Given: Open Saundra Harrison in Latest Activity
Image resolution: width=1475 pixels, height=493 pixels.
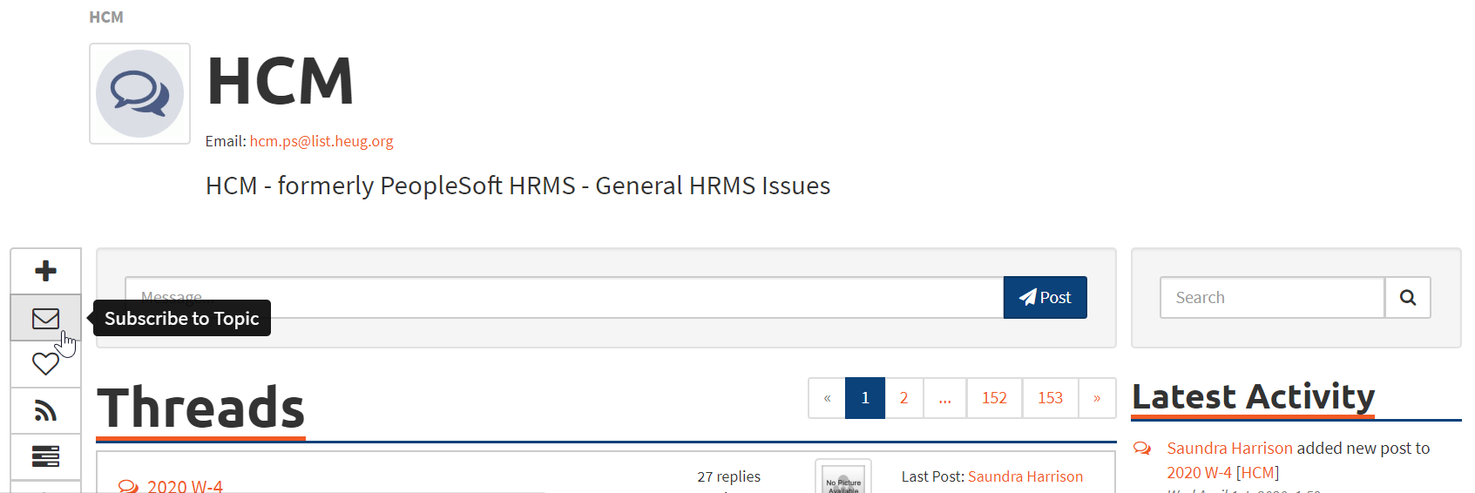Looking at the screenshot, I should (1229, 449).
